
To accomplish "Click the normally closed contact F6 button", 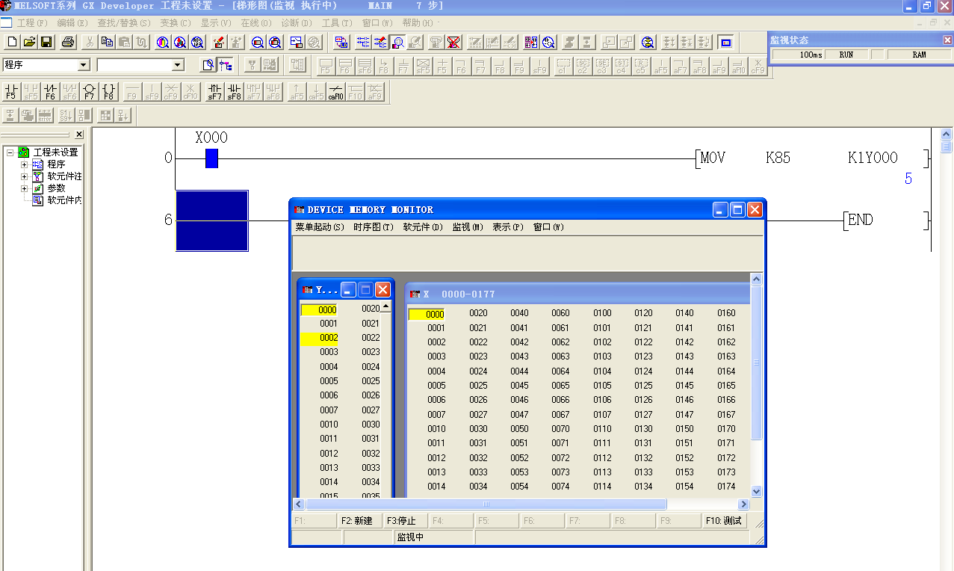I will (x=50, y=91).
